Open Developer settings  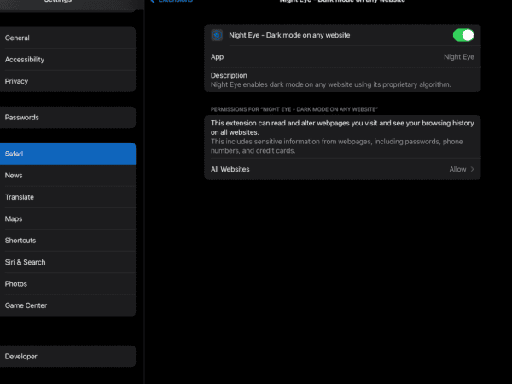(67, 356)
